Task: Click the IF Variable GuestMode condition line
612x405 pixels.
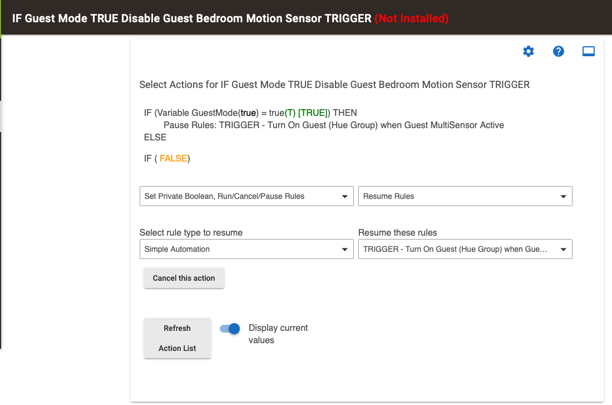Action: click(250, 113)
